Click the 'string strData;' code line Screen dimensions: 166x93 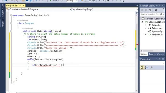pyautogui.click(x=37, y=37)
